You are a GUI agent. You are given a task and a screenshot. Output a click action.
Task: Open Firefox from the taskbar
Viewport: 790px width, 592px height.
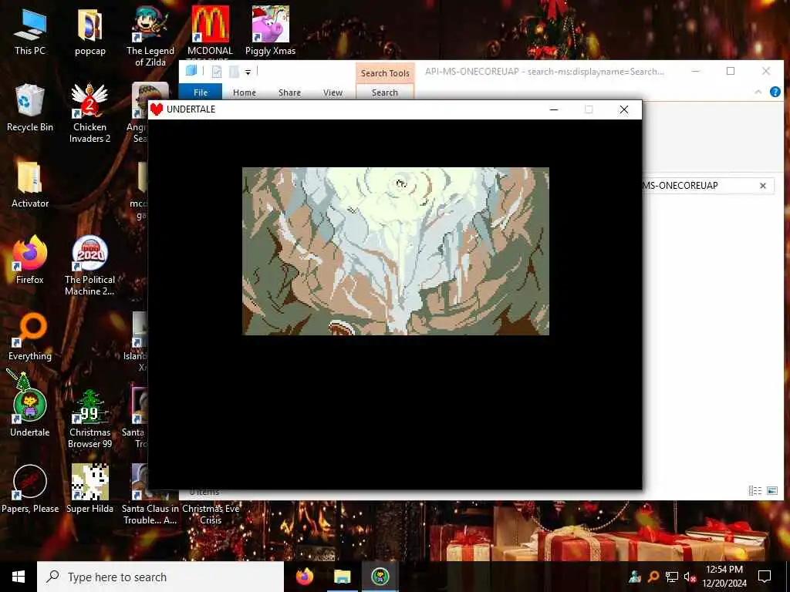pos(304,577)
